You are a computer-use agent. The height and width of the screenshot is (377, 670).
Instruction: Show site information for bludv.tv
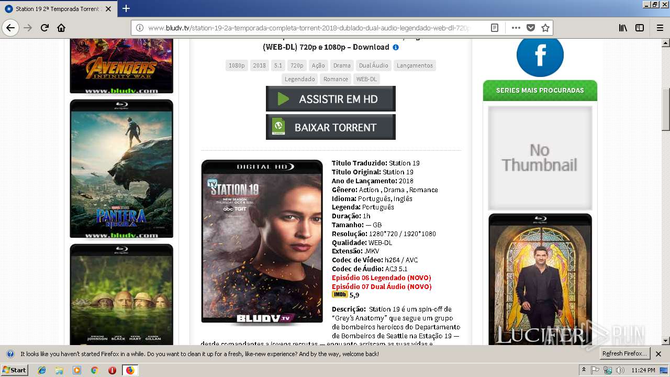140,28
